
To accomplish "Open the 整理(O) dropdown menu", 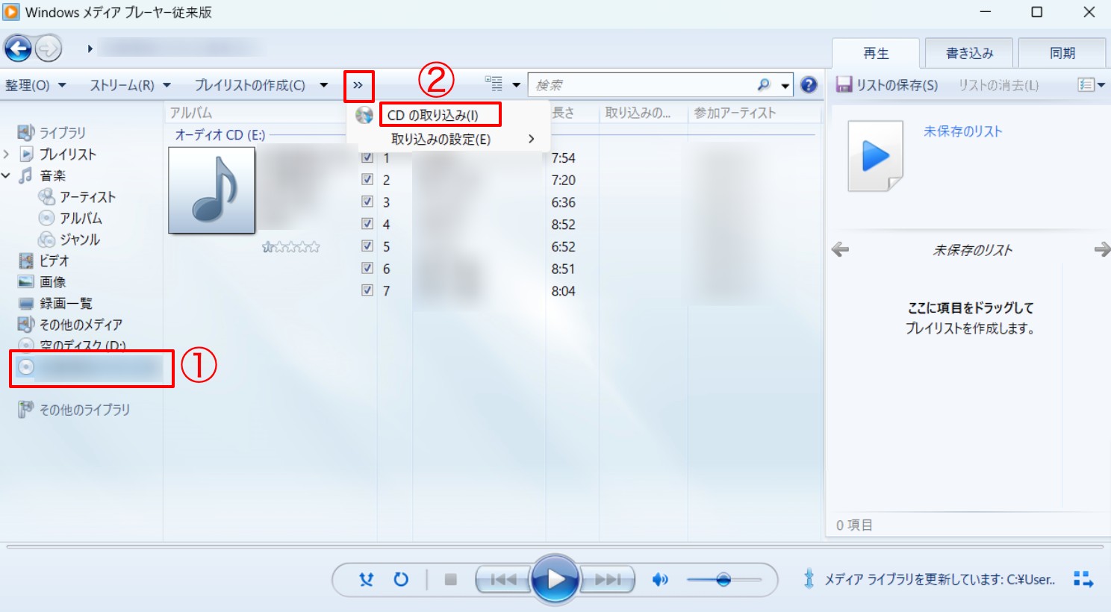I will point(36,85).
